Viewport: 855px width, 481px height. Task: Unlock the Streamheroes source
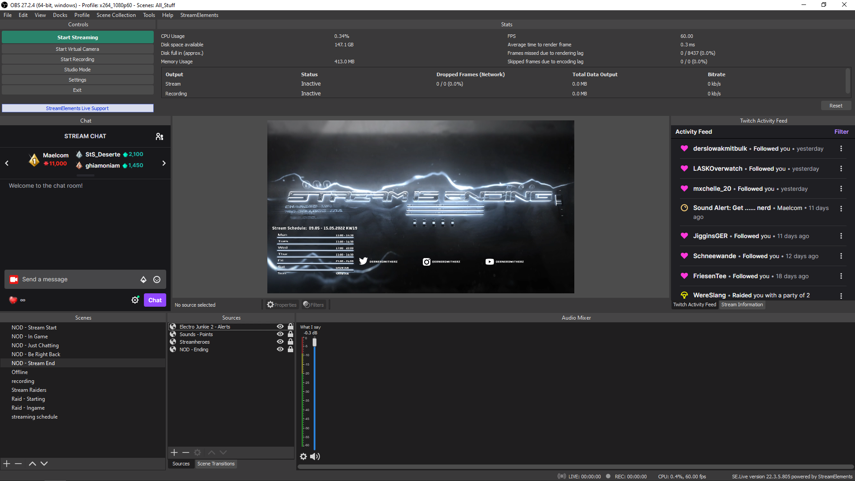[x=290, y=342]
